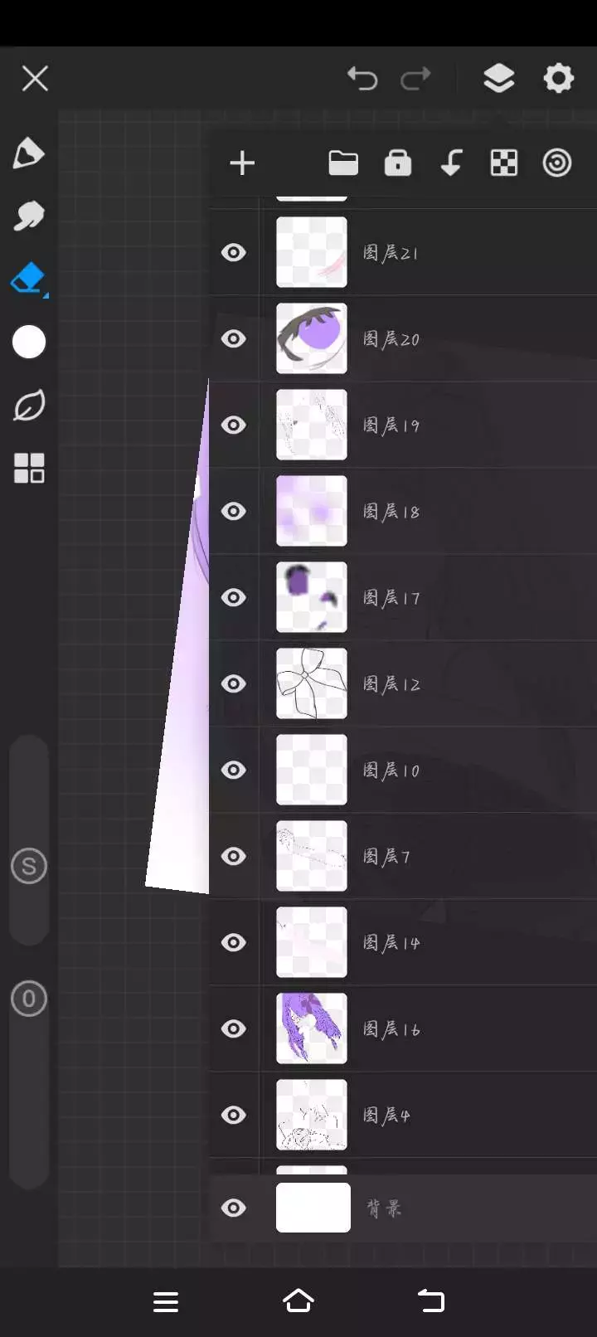Merge layer down with arrow icon

click(x=451, y=163)
